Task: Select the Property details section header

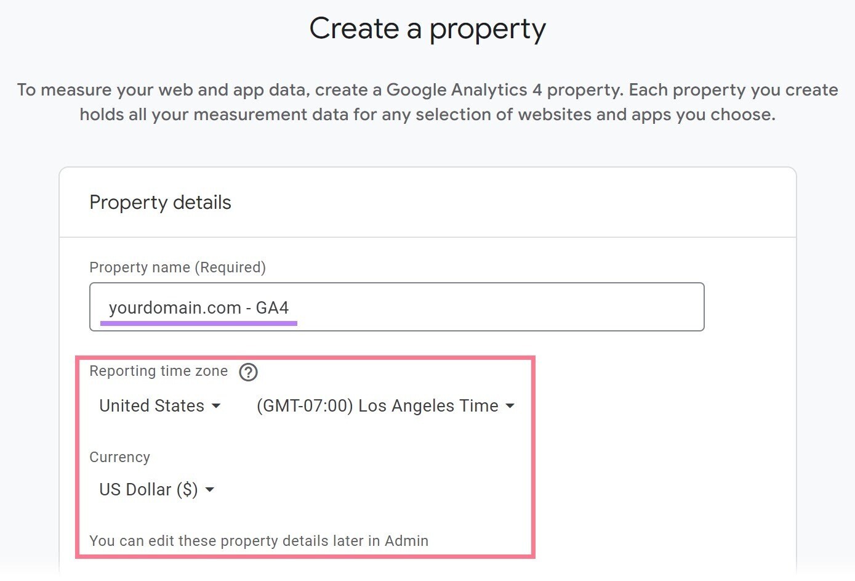Action: [160, 202]
